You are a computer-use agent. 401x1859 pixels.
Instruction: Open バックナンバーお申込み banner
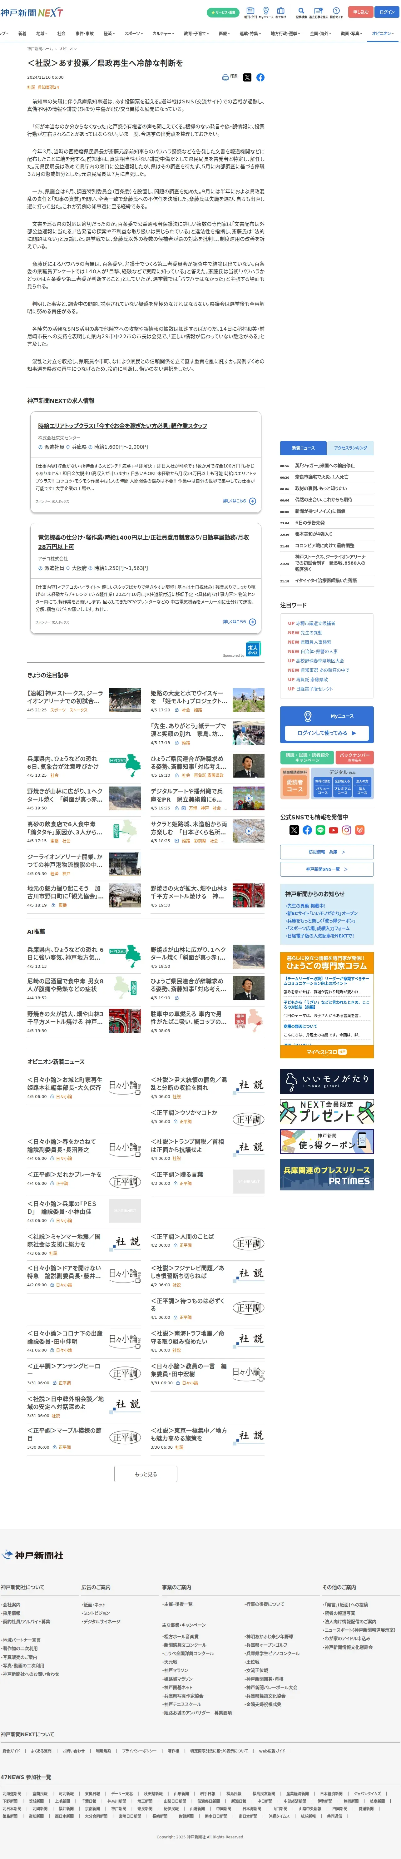(x=355, y=757)
